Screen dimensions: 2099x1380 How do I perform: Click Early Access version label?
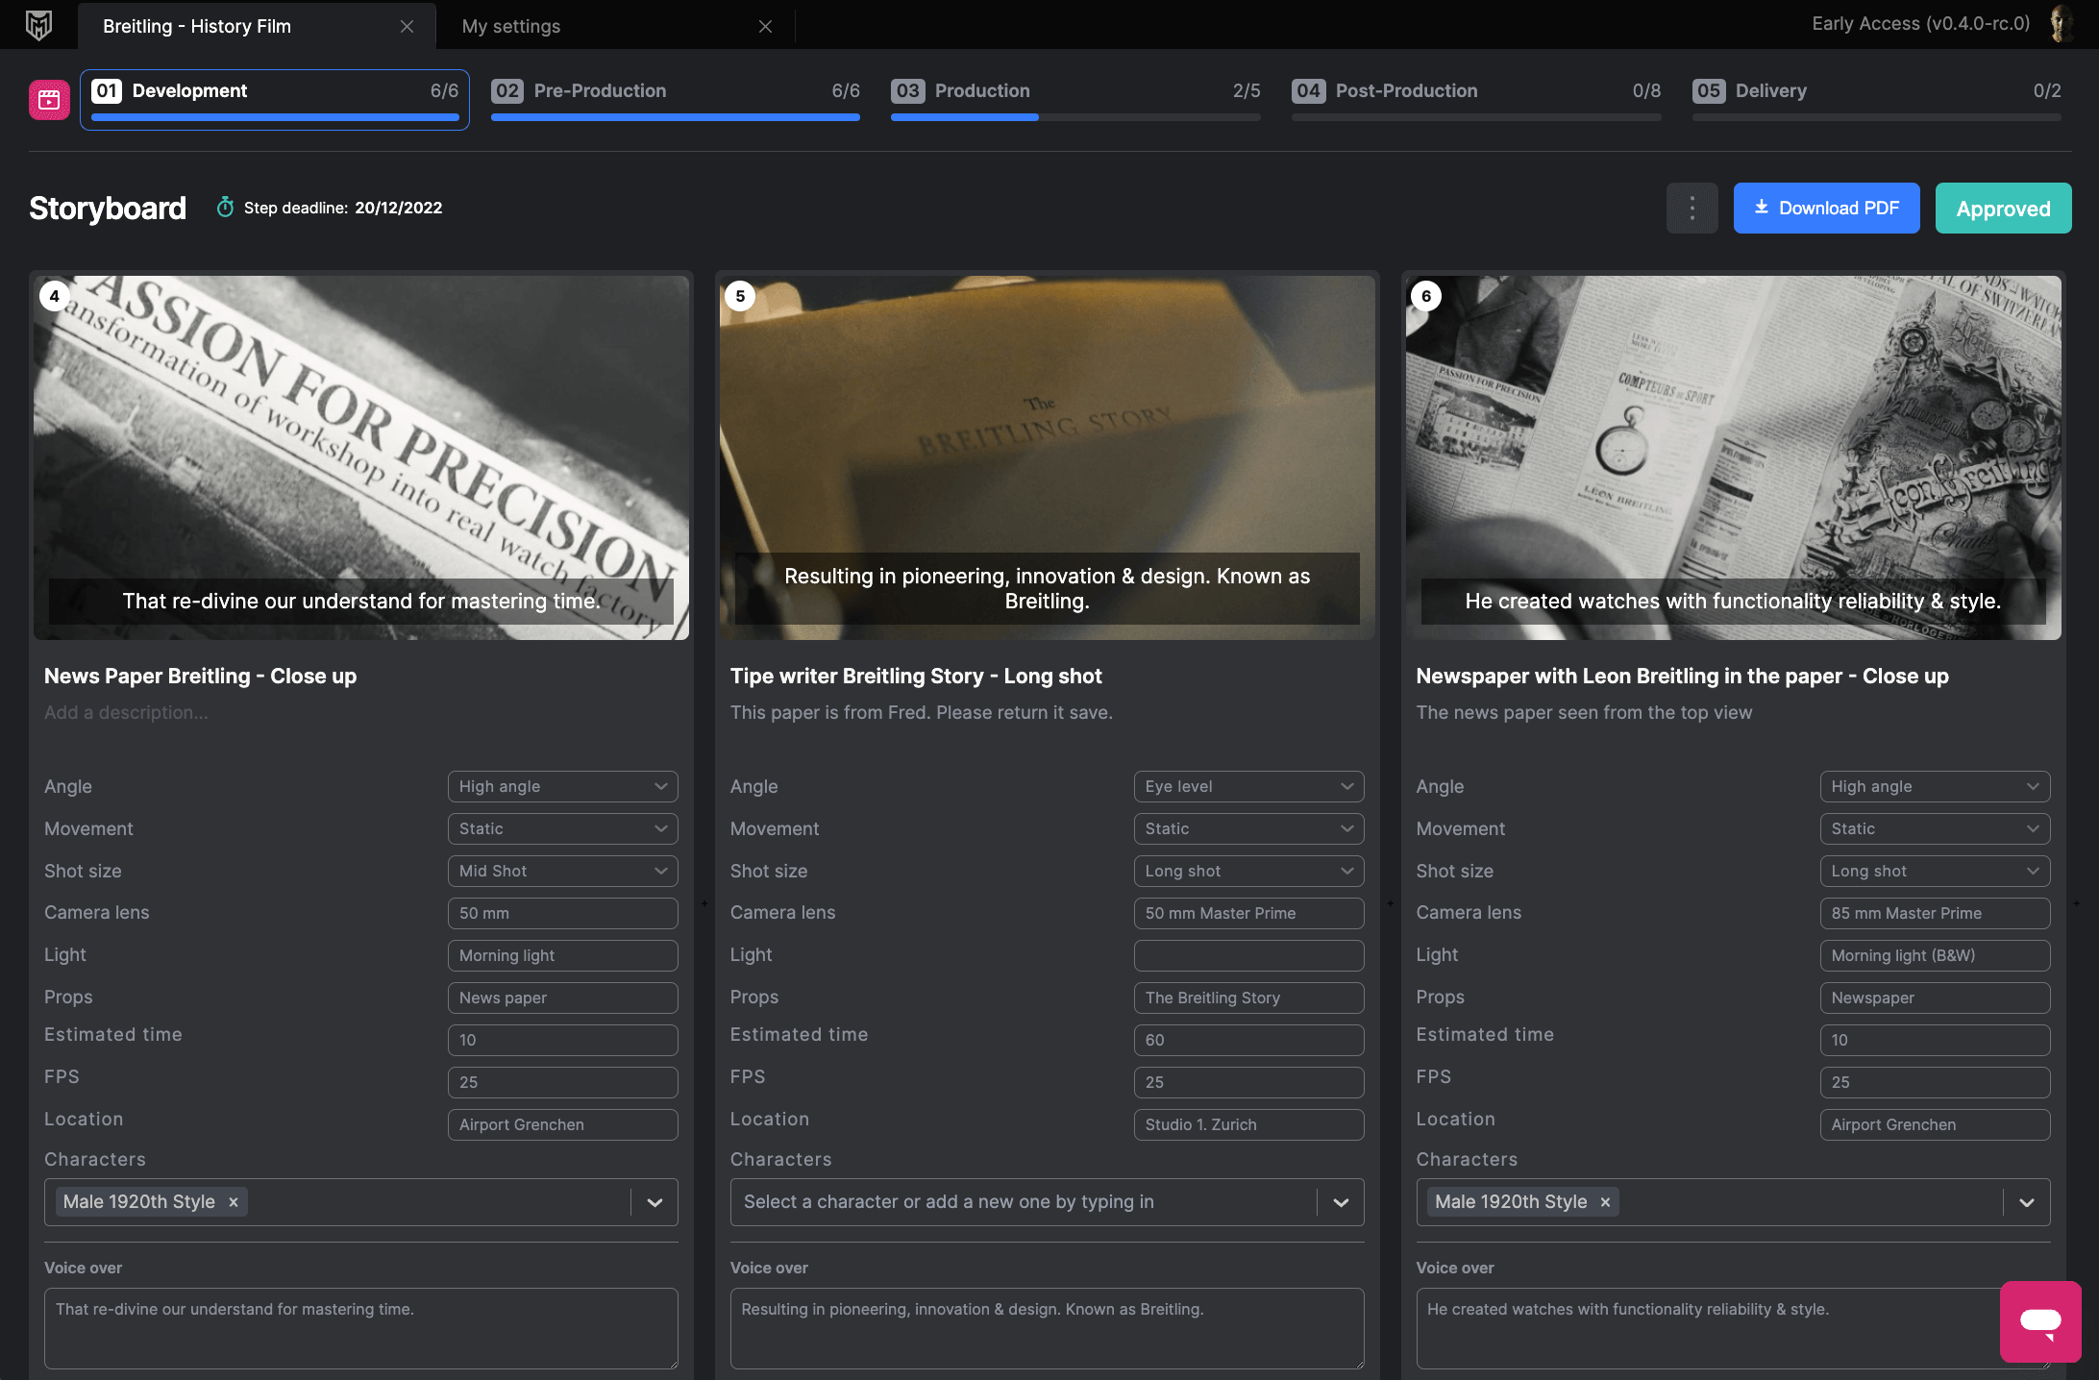[x=1921, y=24]
